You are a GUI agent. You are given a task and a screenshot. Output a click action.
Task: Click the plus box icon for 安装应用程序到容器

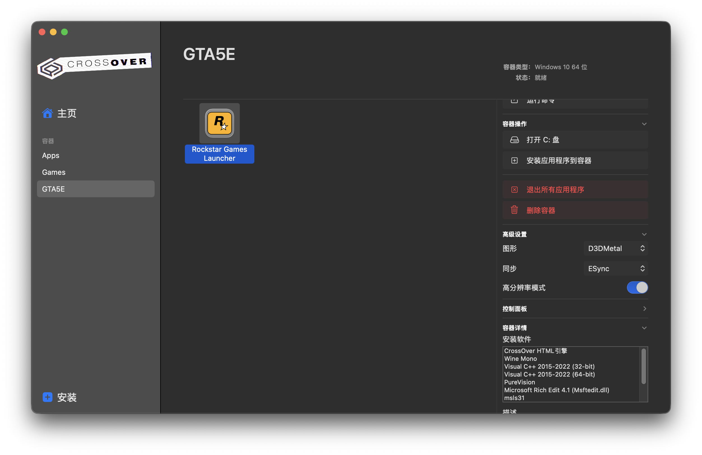(514, 161)
